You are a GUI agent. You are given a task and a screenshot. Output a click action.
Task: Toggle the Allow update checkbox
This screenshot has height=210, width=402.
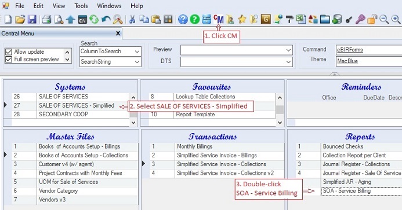pyautogui.click(x=9, y=52)
